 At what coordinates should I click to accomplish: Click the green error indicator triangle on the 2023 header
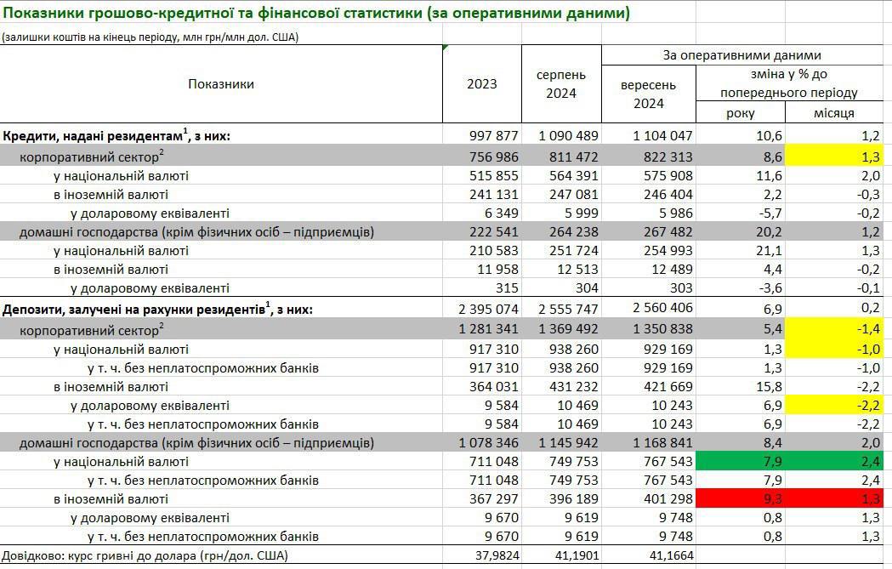pos(446,48)
